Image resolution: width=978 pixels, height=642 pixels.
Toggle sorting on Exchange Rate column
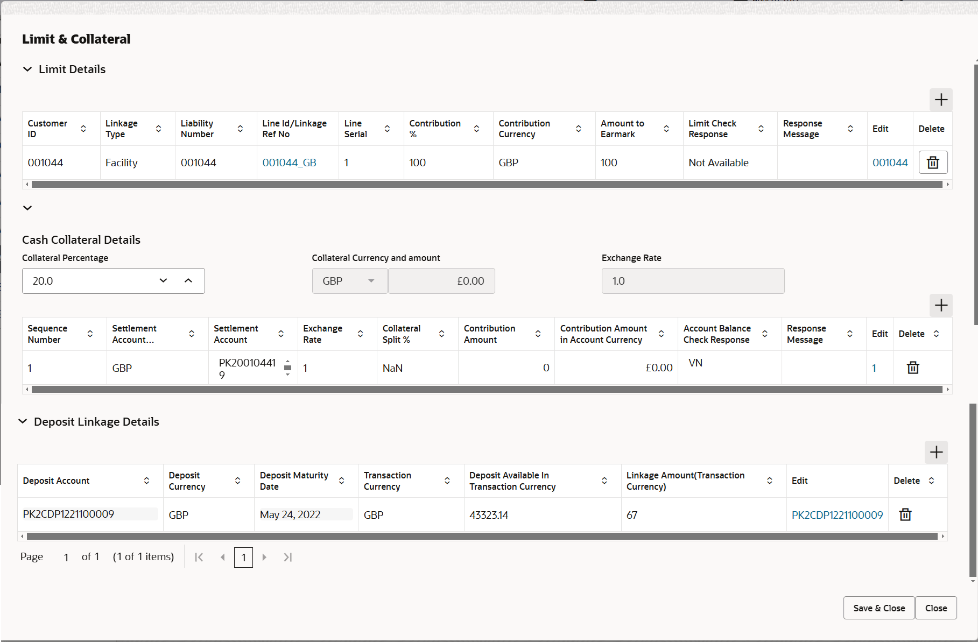[x=361, y=333]
